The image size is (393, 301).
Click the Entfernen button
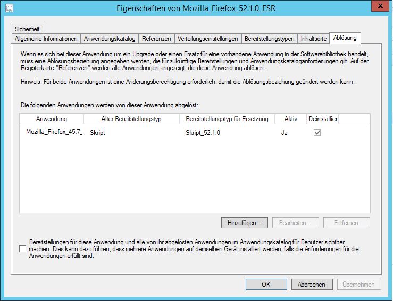point(346,222)
